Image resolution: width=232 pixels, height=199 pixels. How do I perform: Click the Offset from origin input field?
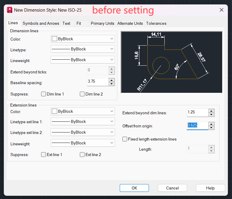[197, 125]
